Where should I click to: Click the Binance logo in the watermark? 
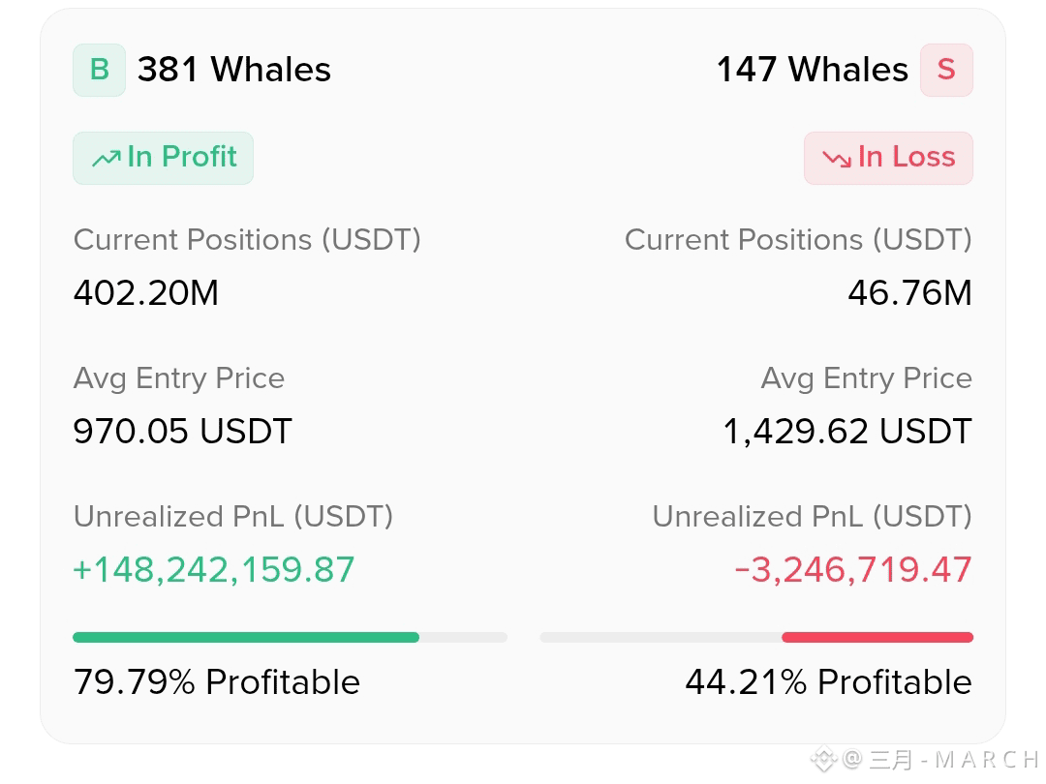[823, 759]
